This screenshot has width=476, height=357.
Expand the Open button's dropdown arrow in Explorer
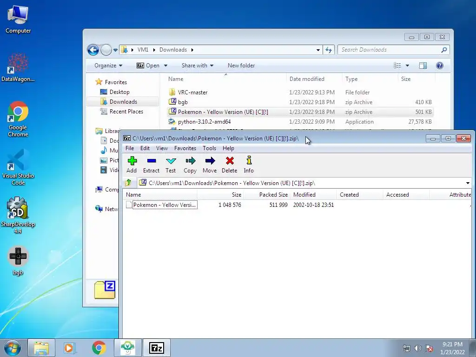(x=165, y=66)
